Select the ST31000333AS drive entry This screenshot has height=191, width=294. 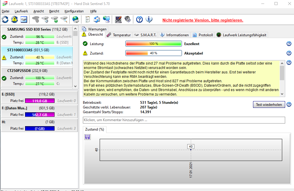click(37, 57)
